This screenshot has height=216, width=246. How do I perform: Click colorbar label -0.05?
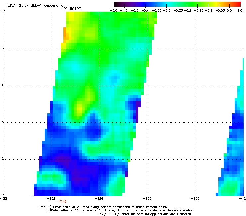tap(220, 11)
